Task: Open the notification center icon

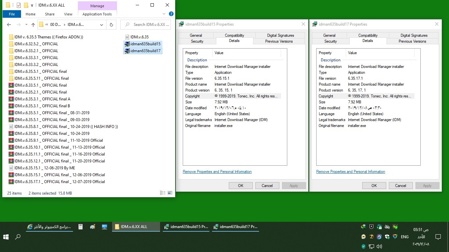Action: coord(438,237)
